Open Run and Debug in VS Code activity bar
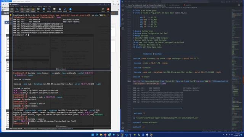The height and width of the screenshot is (137, 244). click(123, 19)
